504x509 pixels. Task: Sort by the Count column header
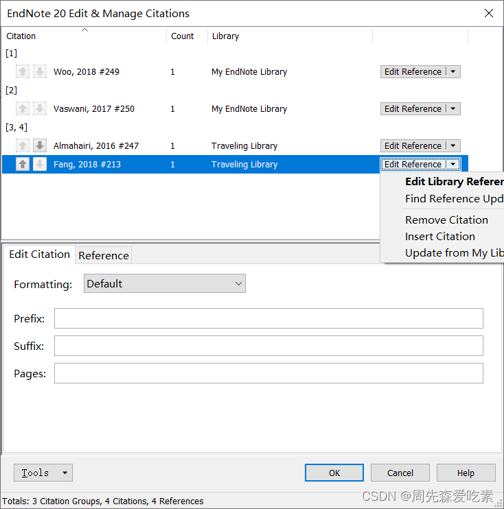(187, 36)
